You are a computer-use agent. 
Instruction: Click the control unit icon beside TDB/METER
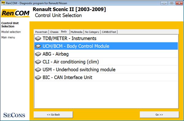[x=38, y=38]
